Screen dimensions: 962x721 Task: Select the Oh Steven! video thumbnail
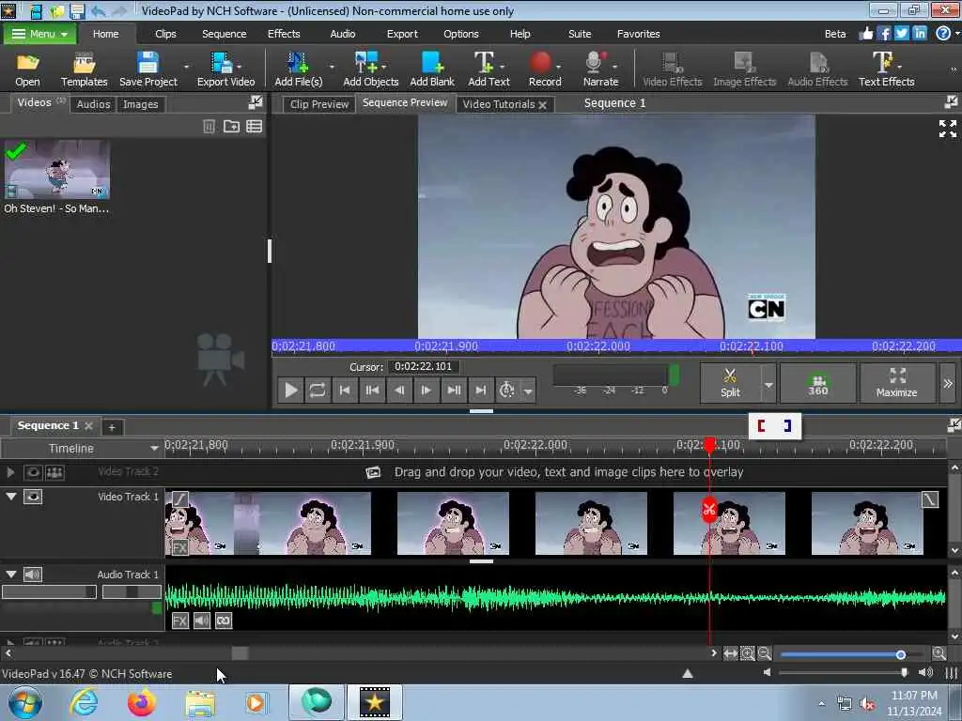pos(57,169)
